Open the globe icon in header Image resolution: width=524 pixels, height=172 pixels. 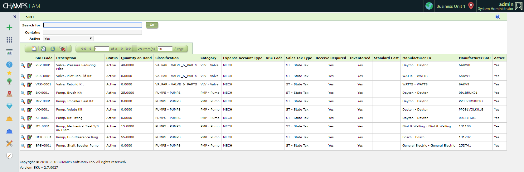click(429, 6)
